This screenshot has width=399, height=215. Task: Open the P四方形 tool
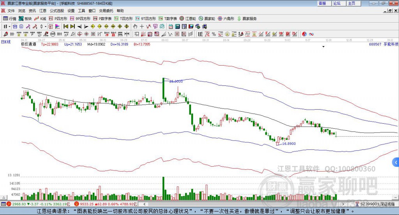tap(58, 19)
